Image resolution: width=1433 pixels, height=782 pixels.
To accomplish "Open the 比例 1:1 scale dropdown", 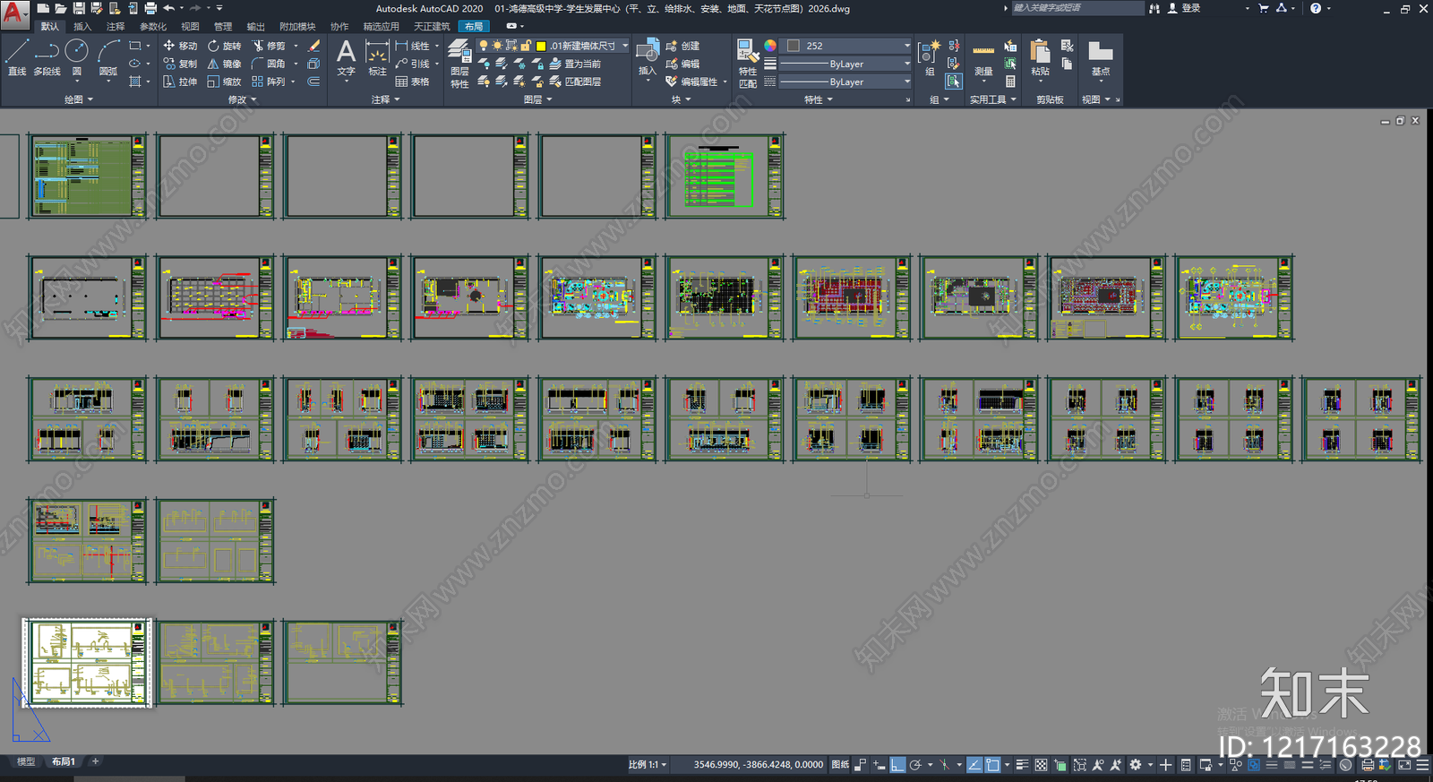I will [647, 765].
